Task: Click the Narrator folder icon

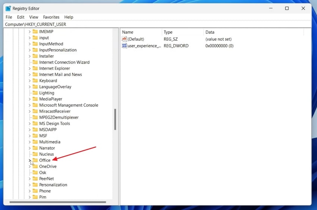Action: click(35, 148)
